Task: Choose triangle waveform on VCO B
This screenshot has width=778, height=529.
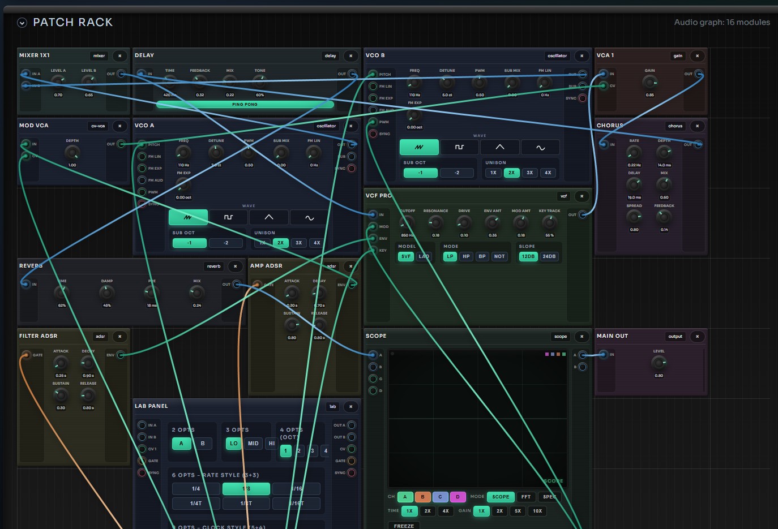Action: 500,147
